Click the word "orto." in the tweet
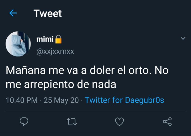The width and height of the screenshot is (191, 136). point(140,70)
